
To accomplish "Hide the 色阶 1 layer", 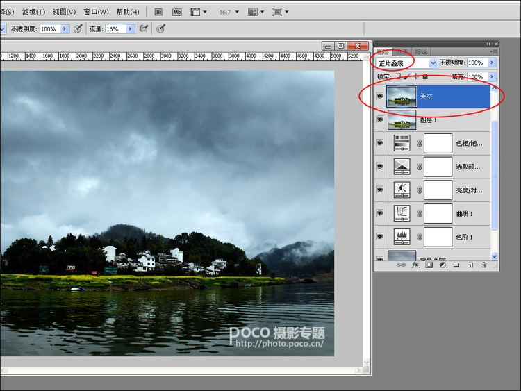I will [x=380, y=236].
